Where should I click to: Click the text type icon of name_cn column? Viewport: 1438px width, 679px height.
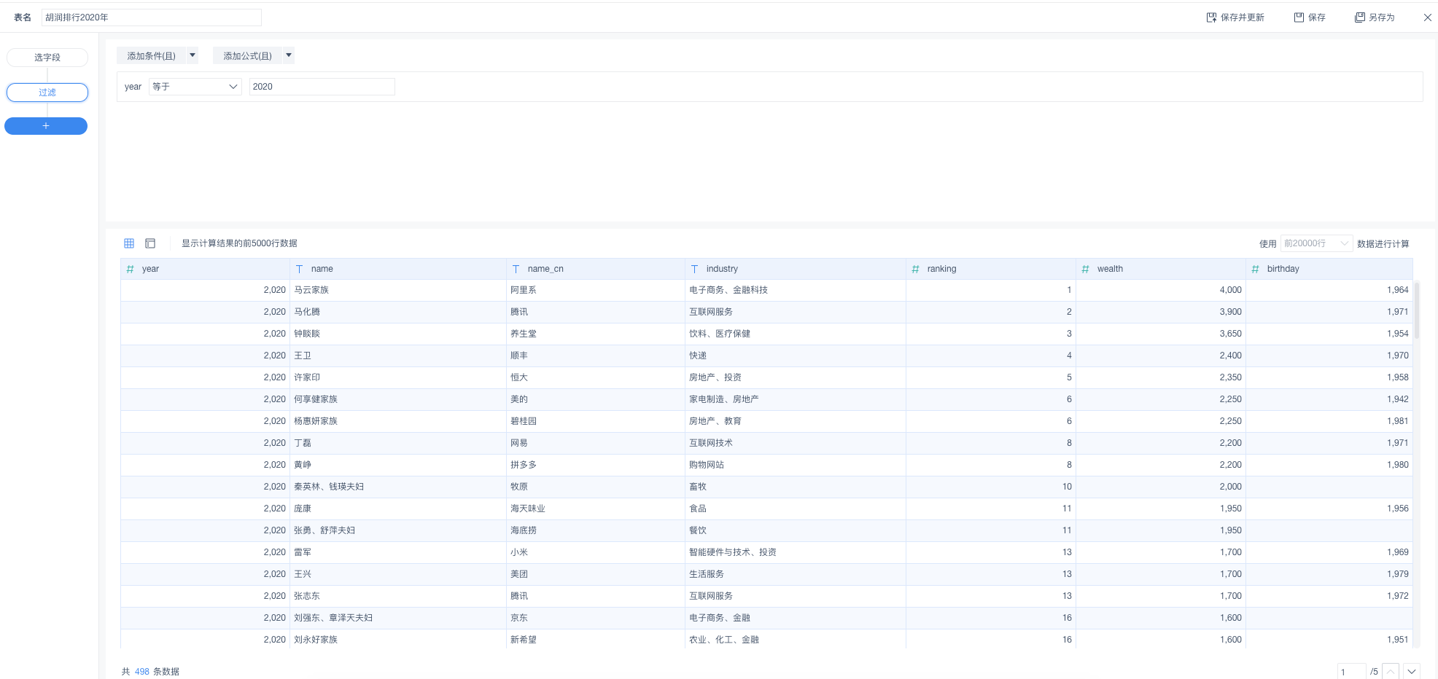pos(516,269)
